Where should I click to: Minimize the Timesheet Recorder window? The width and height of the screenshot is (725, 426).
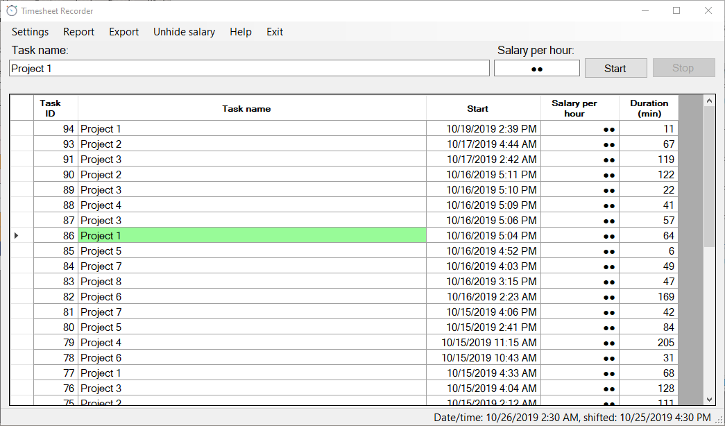coord(645,10)
